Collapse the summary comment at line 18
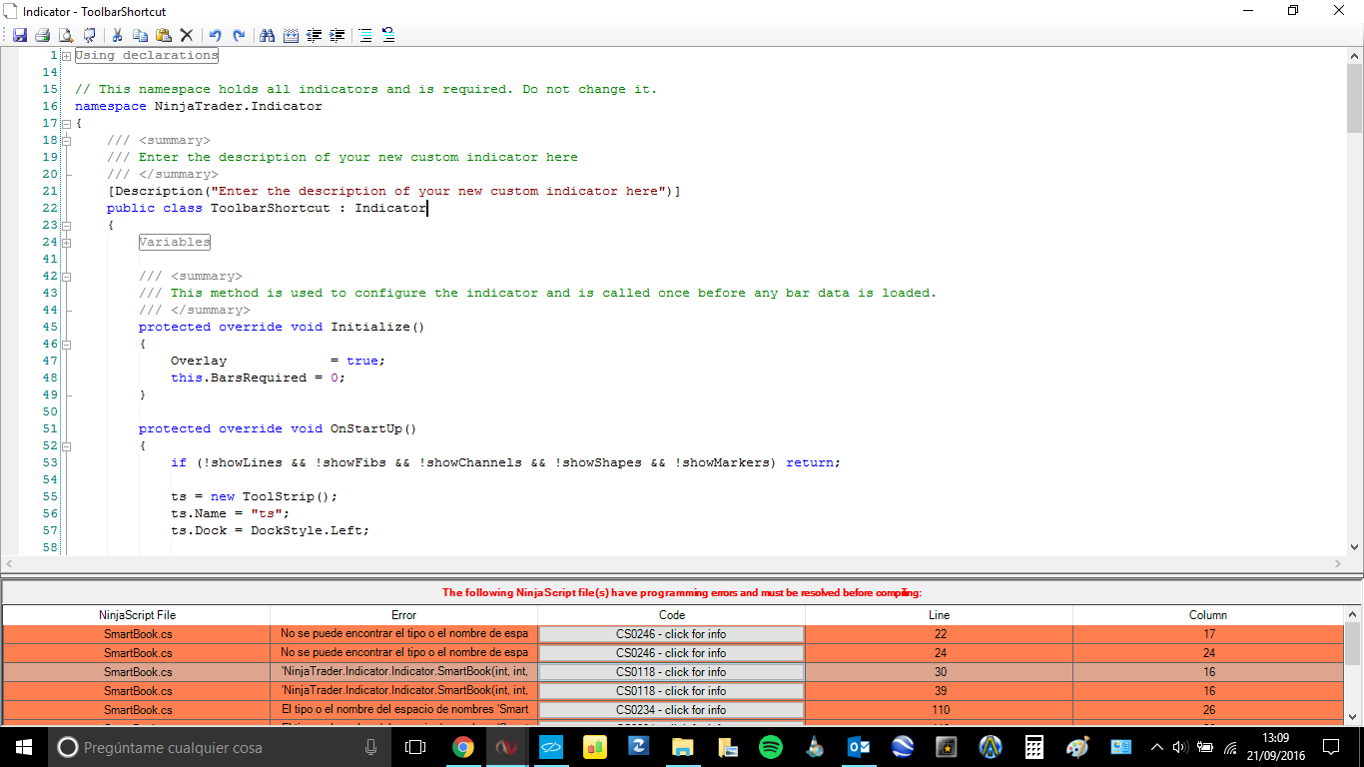 [66, 141]
